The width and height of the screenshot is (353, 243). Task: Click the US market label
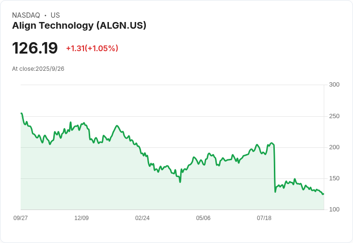(x=55, y=15)
